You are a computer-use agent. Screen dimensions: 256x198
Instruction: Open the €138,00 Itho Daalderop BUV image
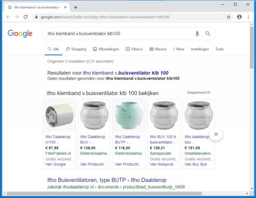pyautogui.click(x=94, y=115)
